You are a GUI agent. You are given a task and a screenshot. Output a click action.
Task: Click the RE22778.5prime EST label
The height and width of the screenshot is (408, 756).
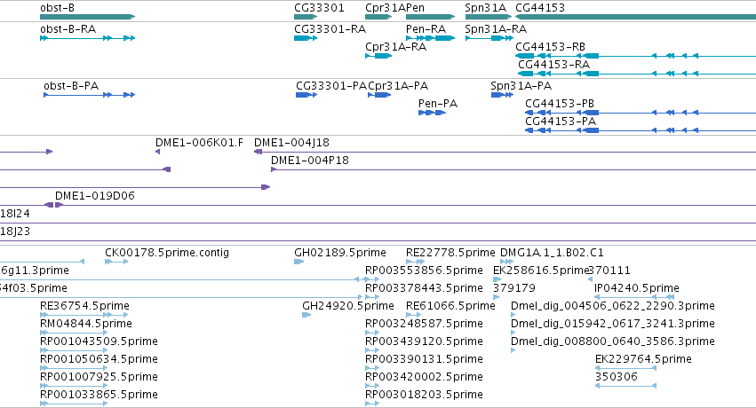(x=450, y=253)
